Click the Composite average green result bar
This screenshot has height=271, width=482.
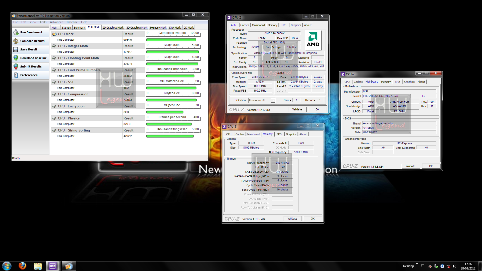171,40
